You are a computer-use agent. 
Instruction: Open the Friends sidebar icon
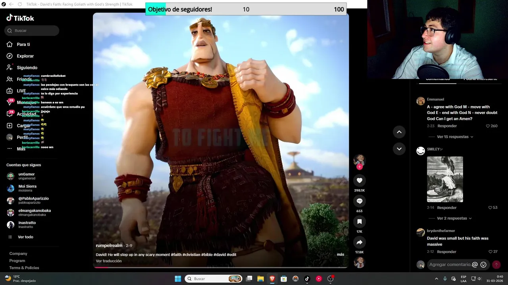[10, 79]
